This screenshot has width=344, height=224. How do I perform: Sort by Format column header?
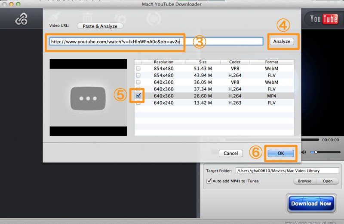(x=272, y=62)
